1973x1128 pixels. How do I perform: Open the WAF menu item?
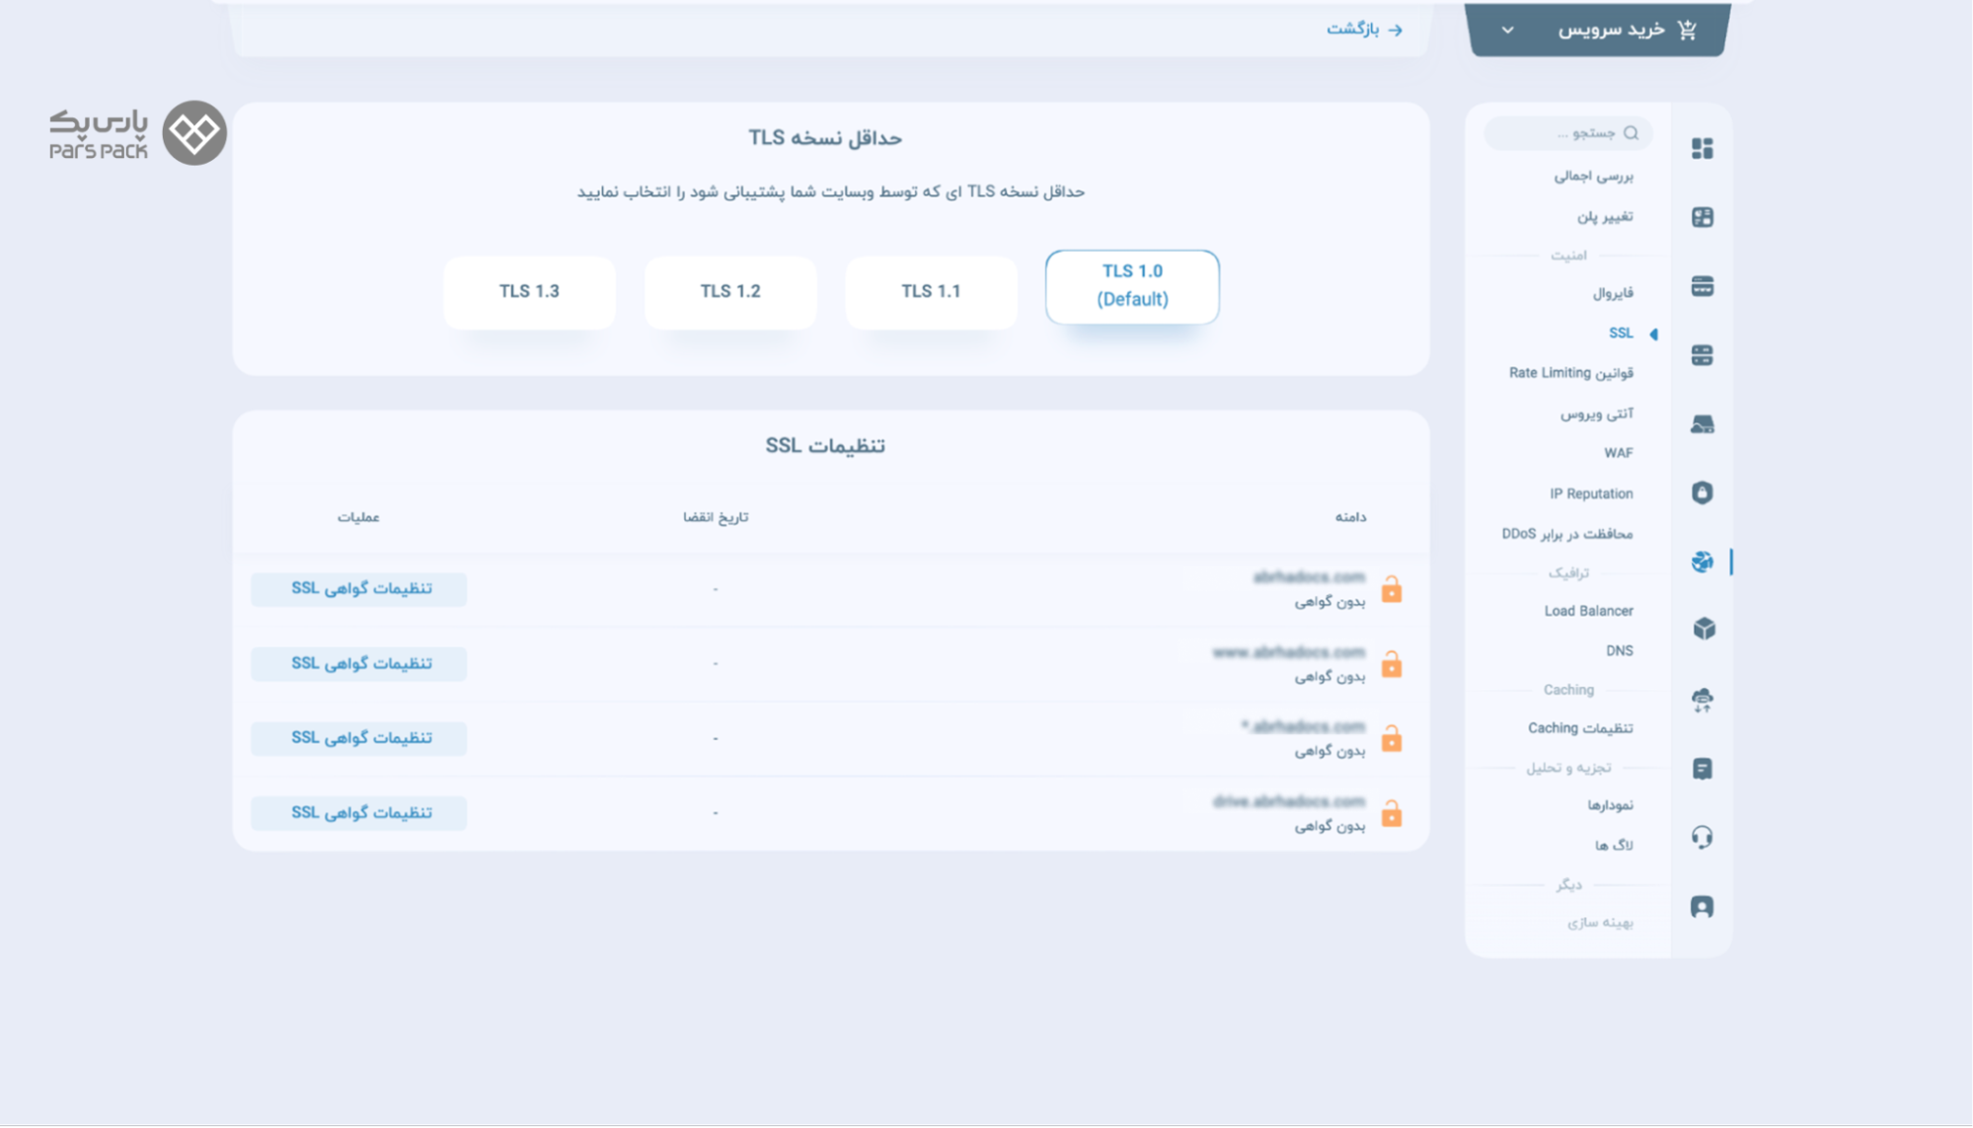pos(1618,453)
